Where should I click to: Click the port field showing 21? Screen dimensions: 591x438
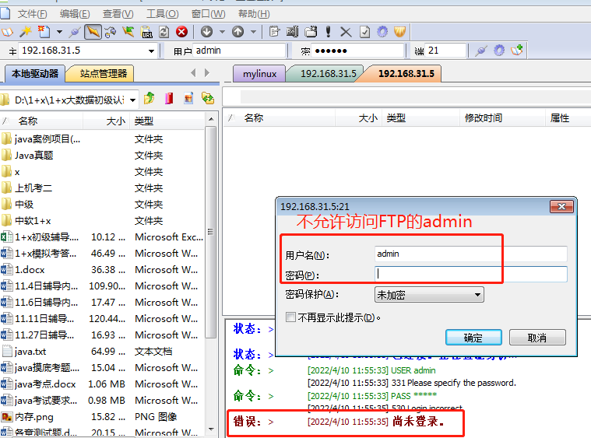445,51
